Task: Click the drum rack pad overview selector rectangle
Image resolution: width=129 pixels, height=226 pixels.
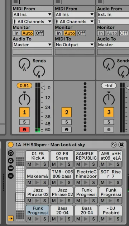Action: (20, 197)
